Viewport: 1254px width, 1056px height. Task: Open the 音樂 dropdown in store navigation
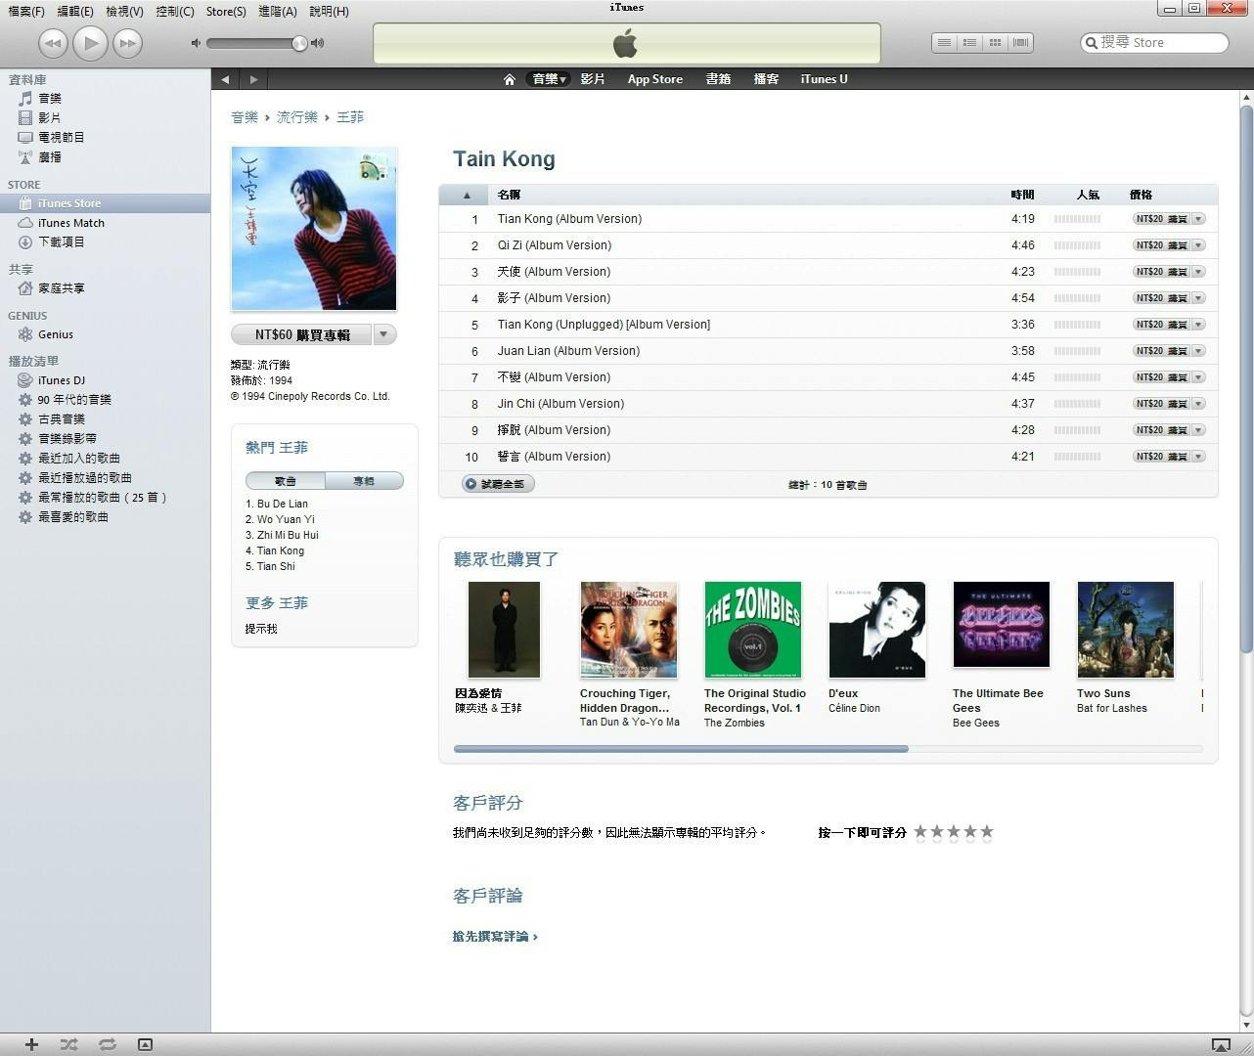549,79
